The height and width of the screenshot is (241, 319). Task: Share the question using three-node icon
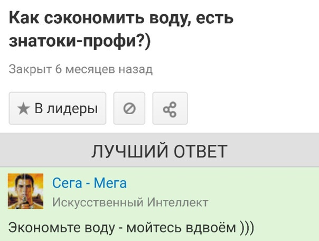pyautogui.click(x=170, y=108)
